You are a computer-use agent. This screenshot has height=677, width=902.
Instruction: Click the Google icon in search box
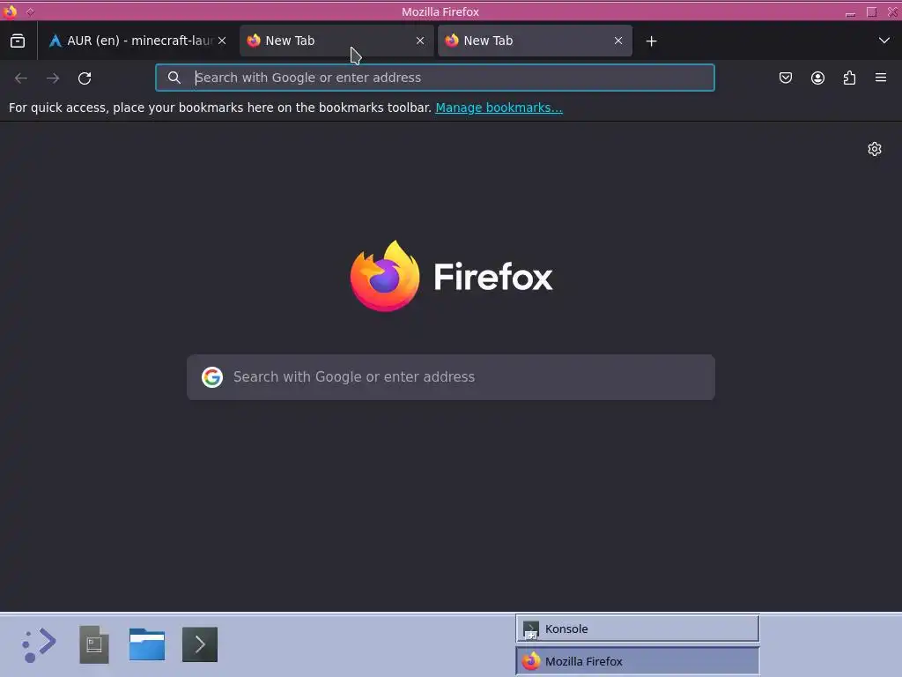pyautogui.click(x=212, y=377)
